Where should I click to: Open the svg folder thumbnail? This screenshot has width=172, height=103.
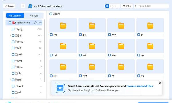click(x=150, y=66)
